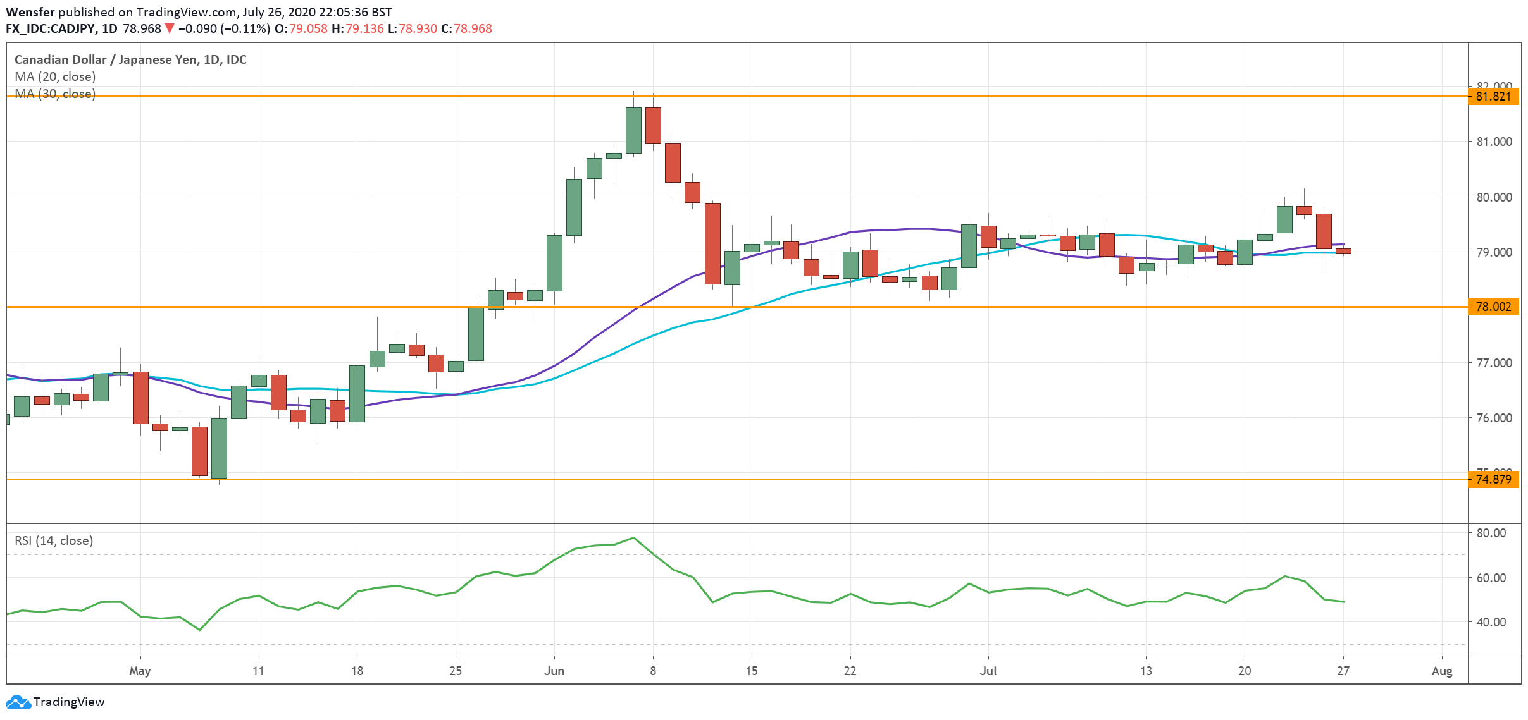
Task: Open the Wensfer author profile
Action: point(30,11)
